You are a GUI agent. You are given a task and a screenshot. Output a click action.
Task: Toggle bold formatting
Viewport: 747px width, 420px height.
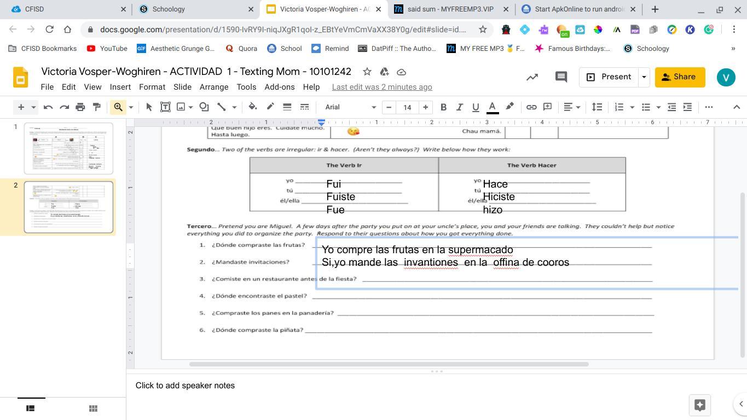(x=443, y=107)
